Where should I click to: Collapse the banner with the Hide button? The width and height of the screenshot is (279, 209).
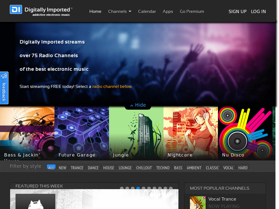click(x=138, y=105)
